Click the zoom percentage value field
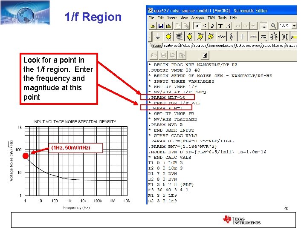307x230 pixels. point(285,26)
